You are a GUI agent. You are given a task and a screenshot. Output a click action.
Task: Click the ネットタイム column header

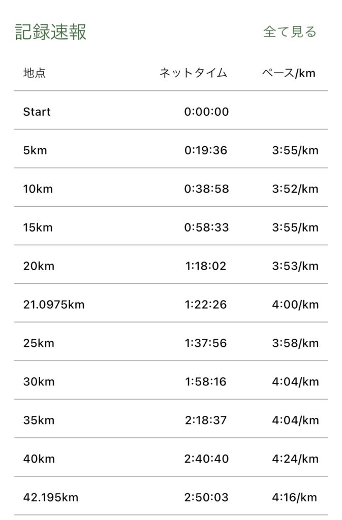point(193,73)
